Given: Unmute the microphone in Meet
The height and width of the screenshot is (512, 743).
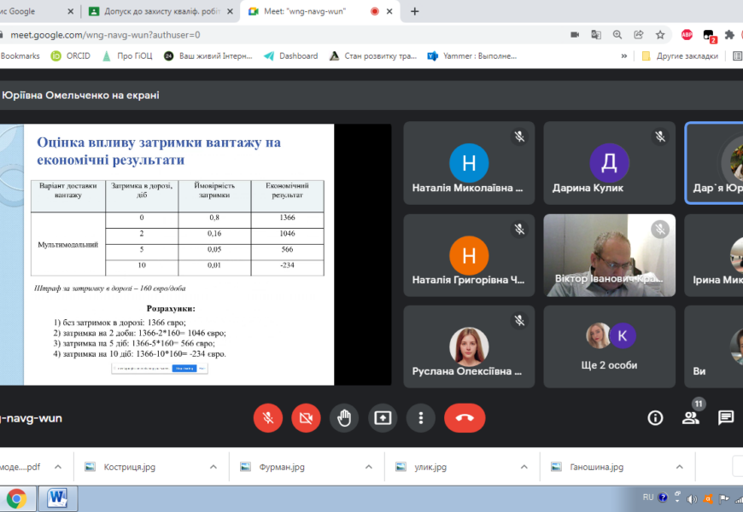Looking at the screenshot, I should click(x=267, y=417).
